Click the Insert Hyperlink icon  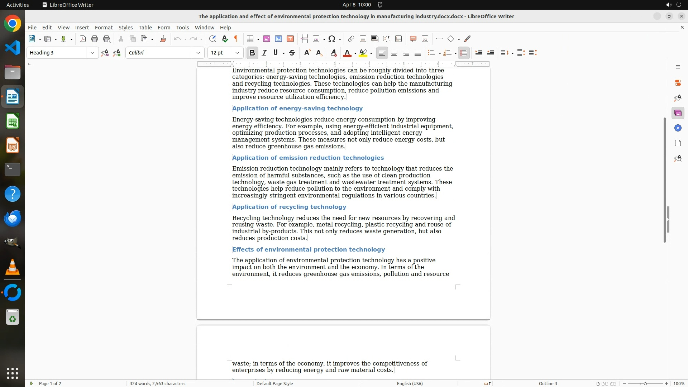[351, 39]
